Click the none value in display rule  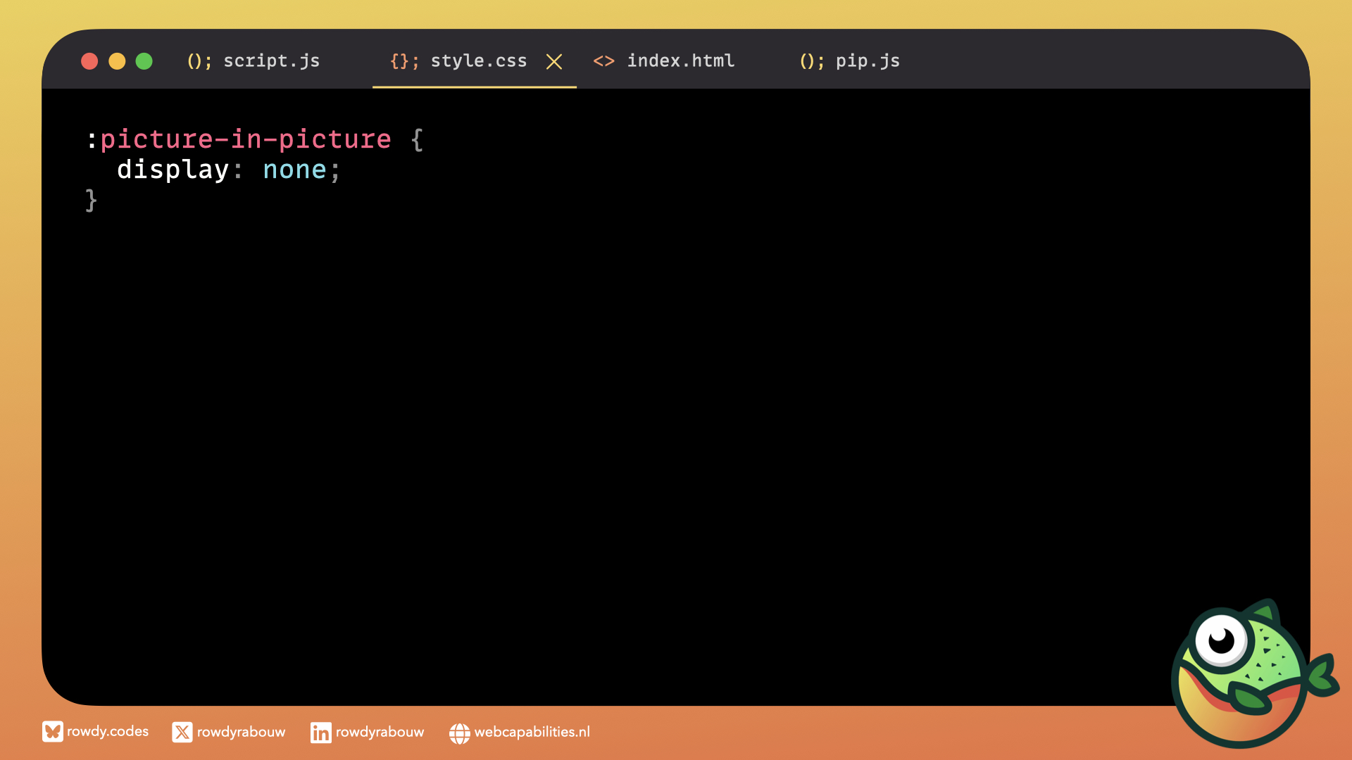tap(294, 170)
